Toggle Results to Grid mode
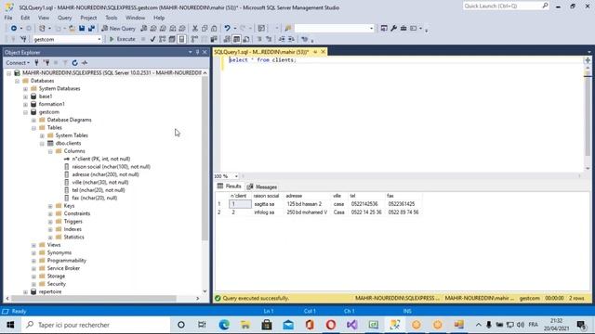Screen dimensions: 595x334 [x=237, y=39]
